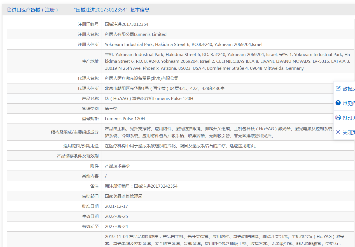
Task: Click the 其他内容 row label
Action: pyautogui.click(x=90, y=176)
